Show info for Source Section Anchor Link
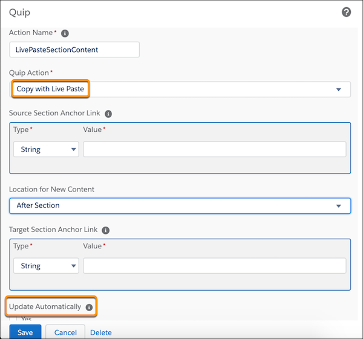The height and width of the screenshot is (339, 363). click(108, 114)
